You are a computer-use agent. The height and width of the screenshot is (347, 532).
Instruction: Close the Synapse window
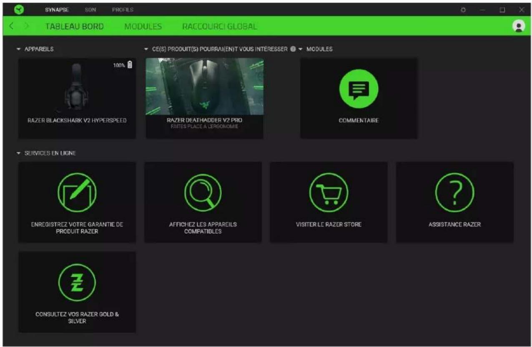(522, 10)
